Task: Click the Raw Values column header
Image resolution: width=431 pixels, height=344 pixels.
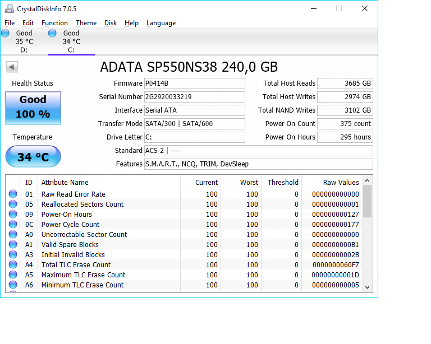Action: pos(332,183)
